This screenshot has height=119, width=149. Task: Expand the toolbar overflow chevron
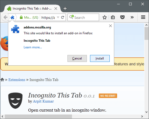[x=132, y=17]
